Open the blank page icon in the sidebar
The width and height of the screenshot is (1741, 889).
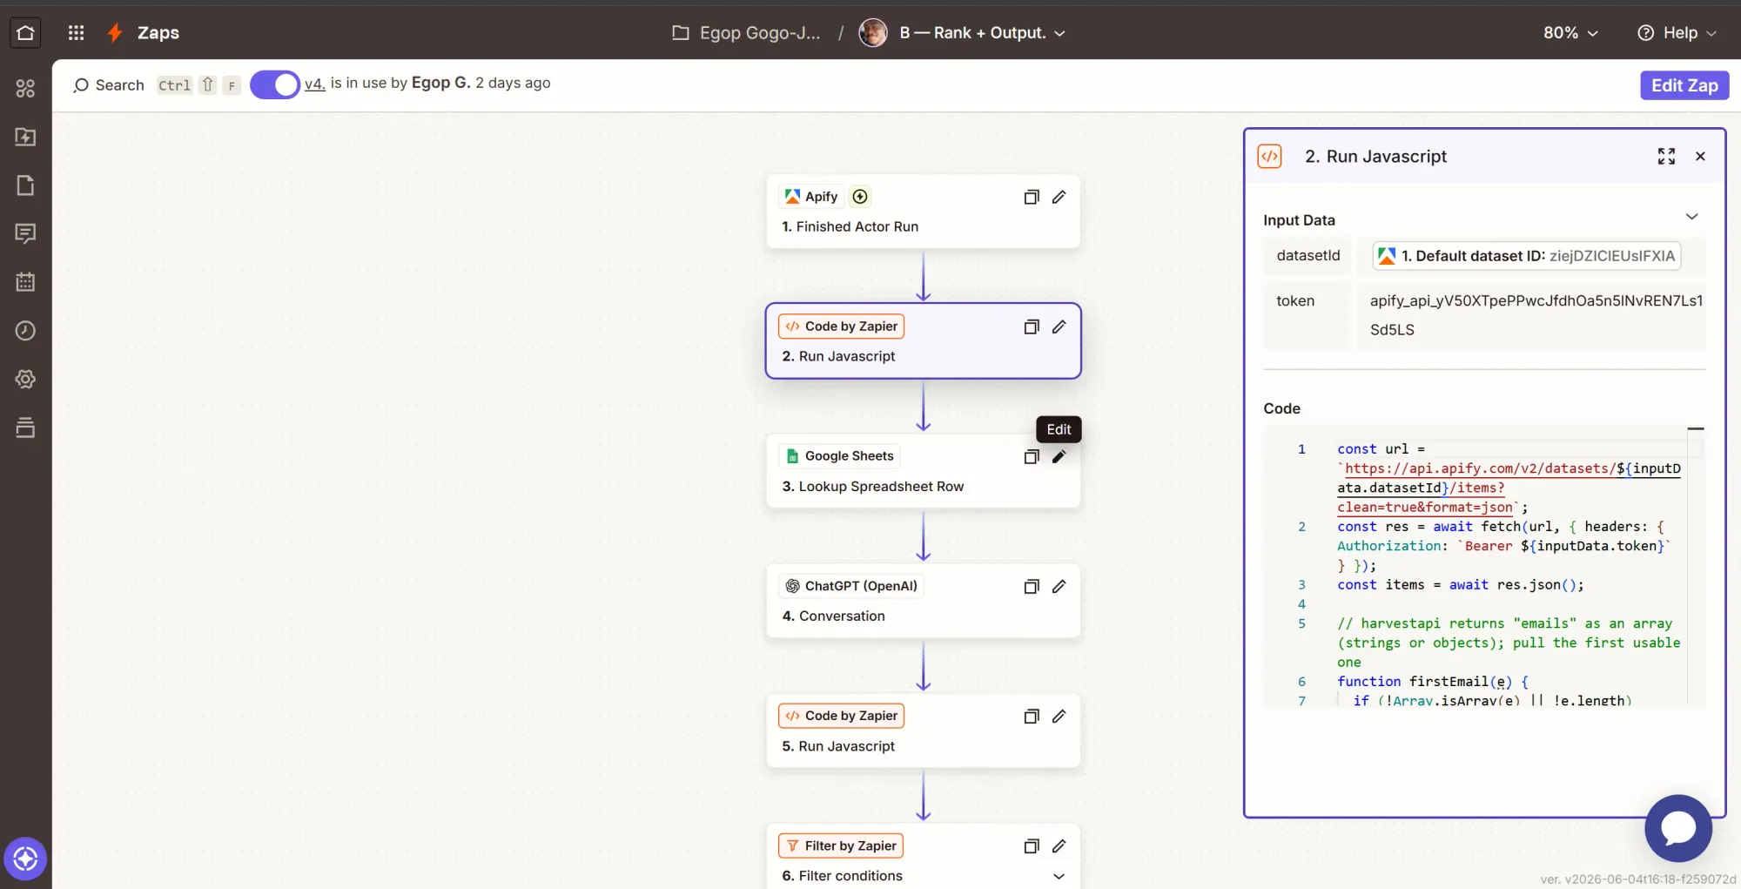click(x=25, y=185)
